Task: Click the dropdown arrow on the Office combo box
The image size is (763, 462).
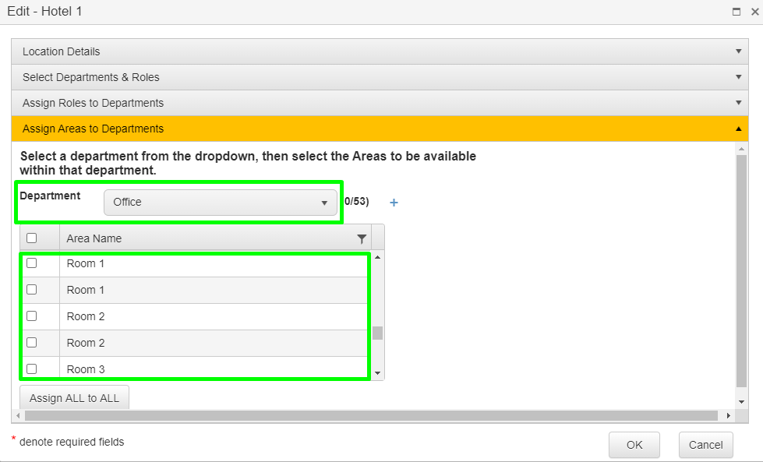Action: tap(326, 202)
